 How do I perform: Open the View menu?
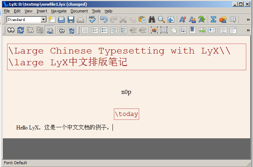pos(28,11)
